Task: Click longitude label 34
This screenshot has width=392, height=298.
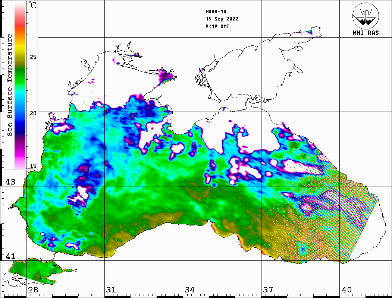Action: pos(189,289)
